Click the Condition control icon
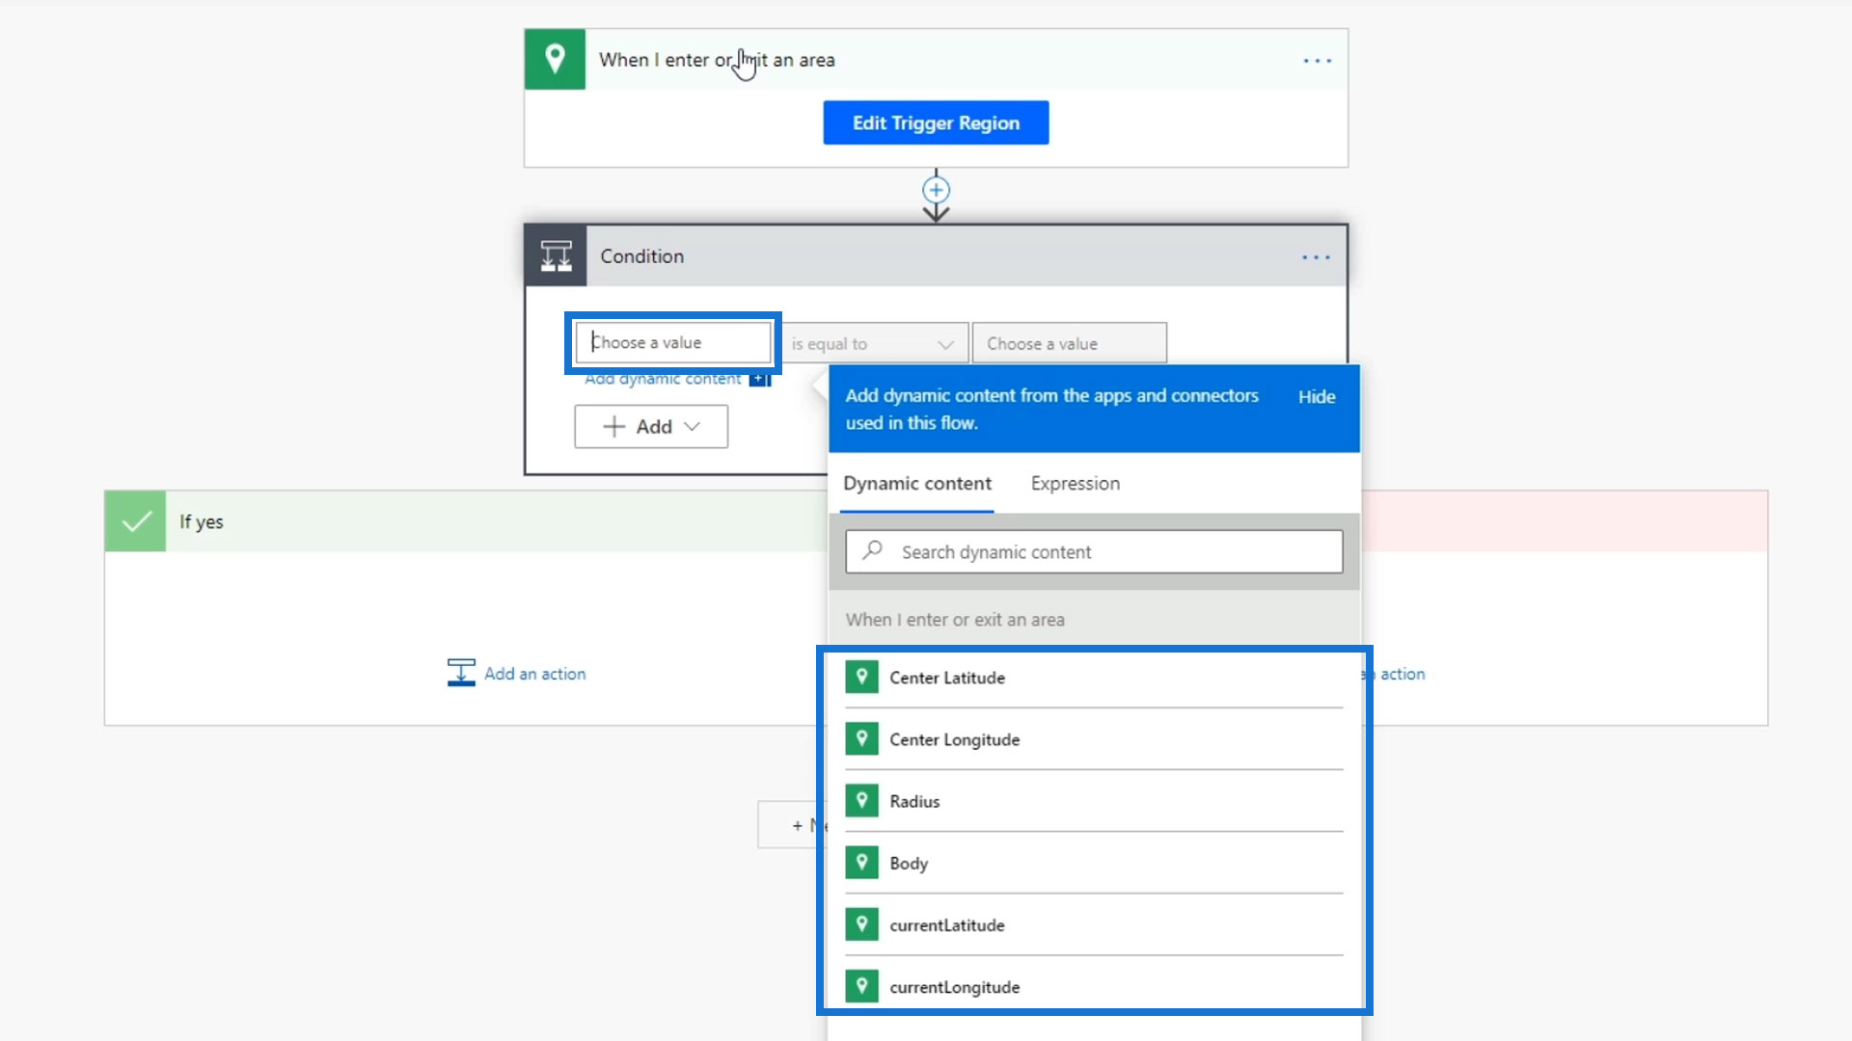This screenshot has height=1041, width=1852. coord(556,256)
